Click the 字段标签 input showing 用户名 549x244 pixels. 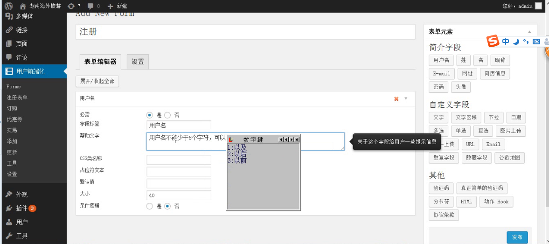pos(179,125)
